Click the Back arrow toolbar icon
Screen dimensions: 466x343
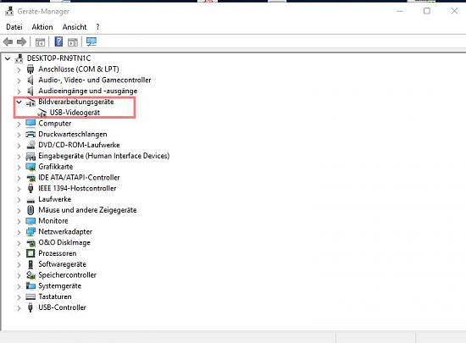(x=8, y=41)
